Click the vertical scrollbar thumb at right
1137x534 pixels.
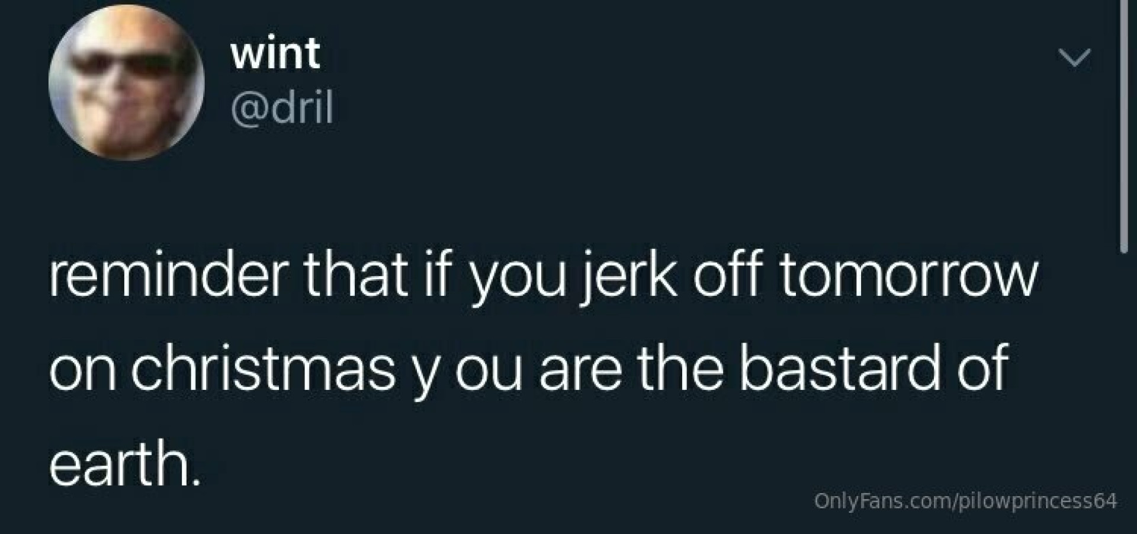[1123, 124]
